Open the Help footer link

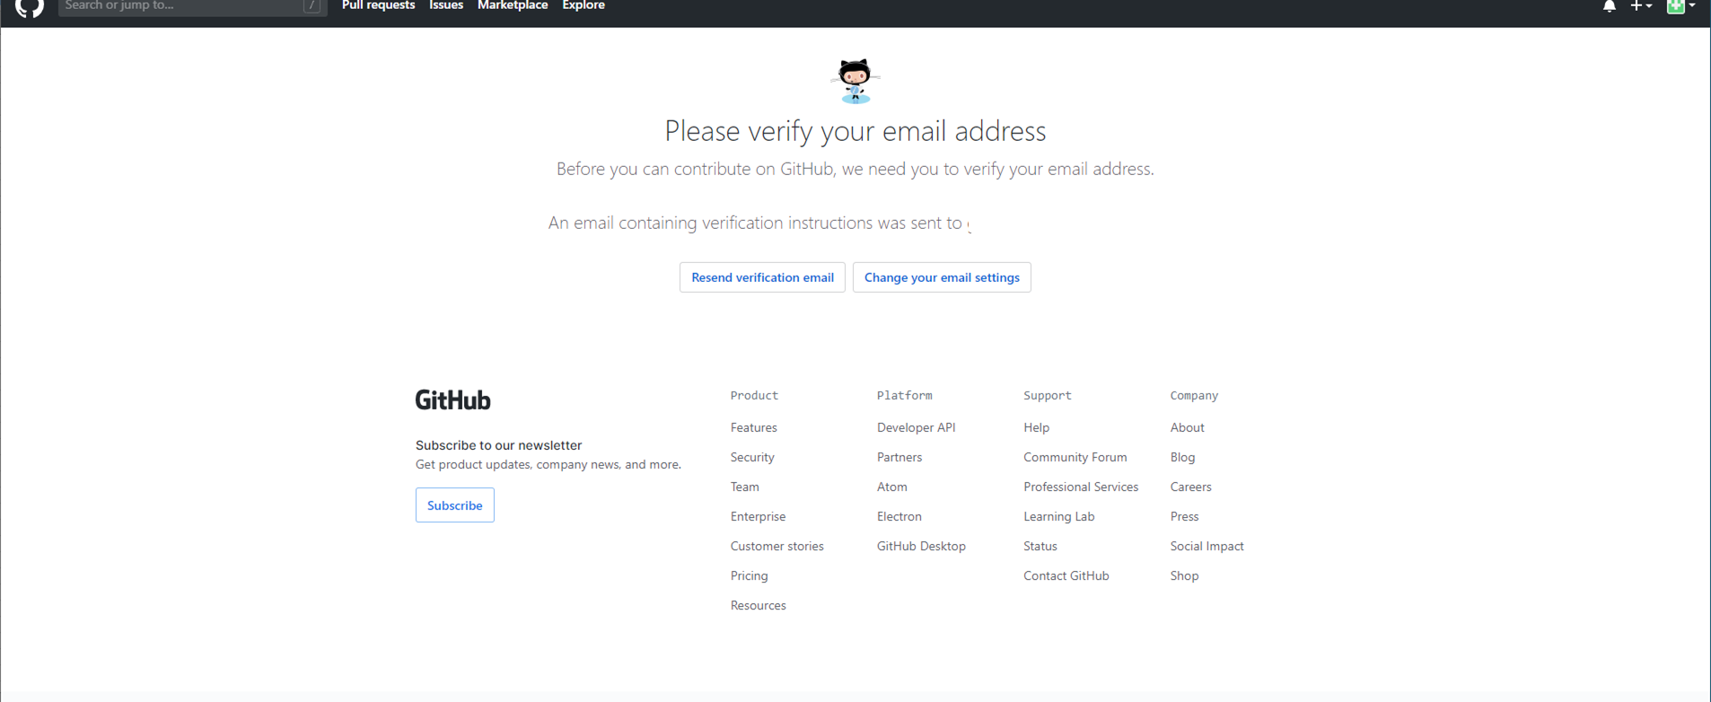[x=1036, y=428]
